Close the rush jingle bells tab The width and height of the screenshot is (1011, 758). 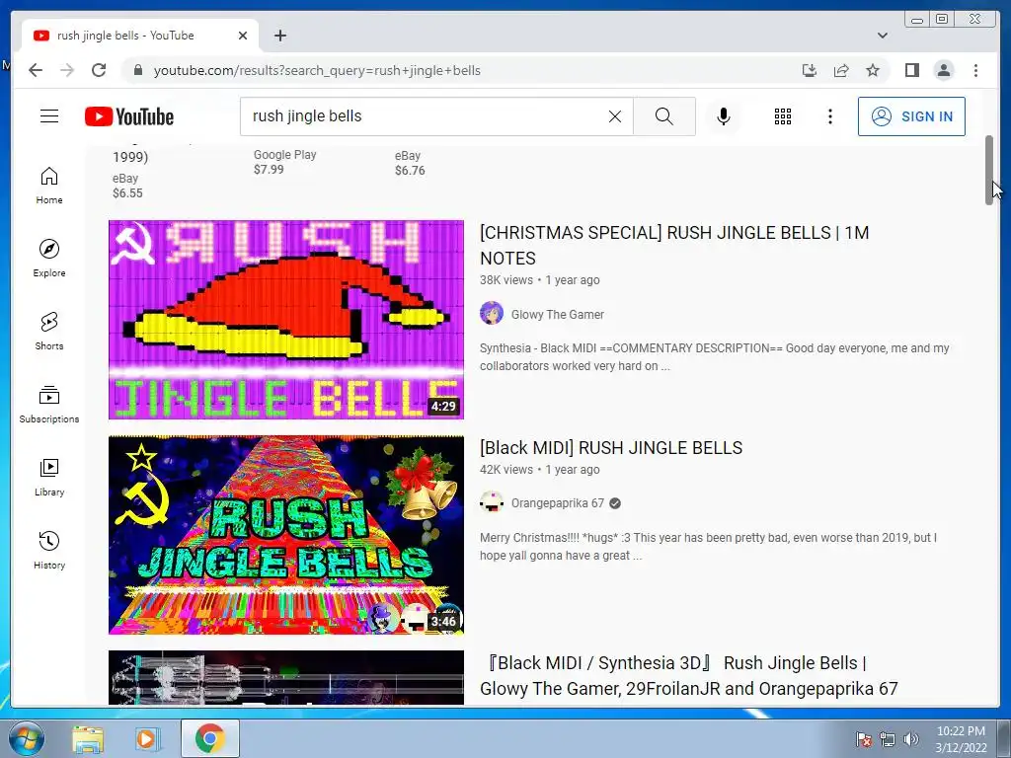[x=243, y=36]
